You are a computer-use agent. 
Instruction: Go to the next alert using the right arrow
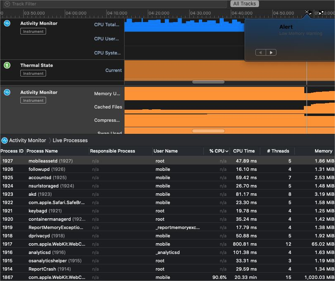(x=271, y=52)
